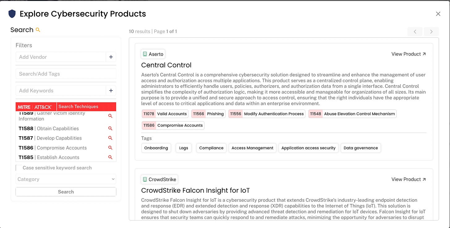
Task: Click the Aserto vendor chip
Action: (x=153, y=54)
